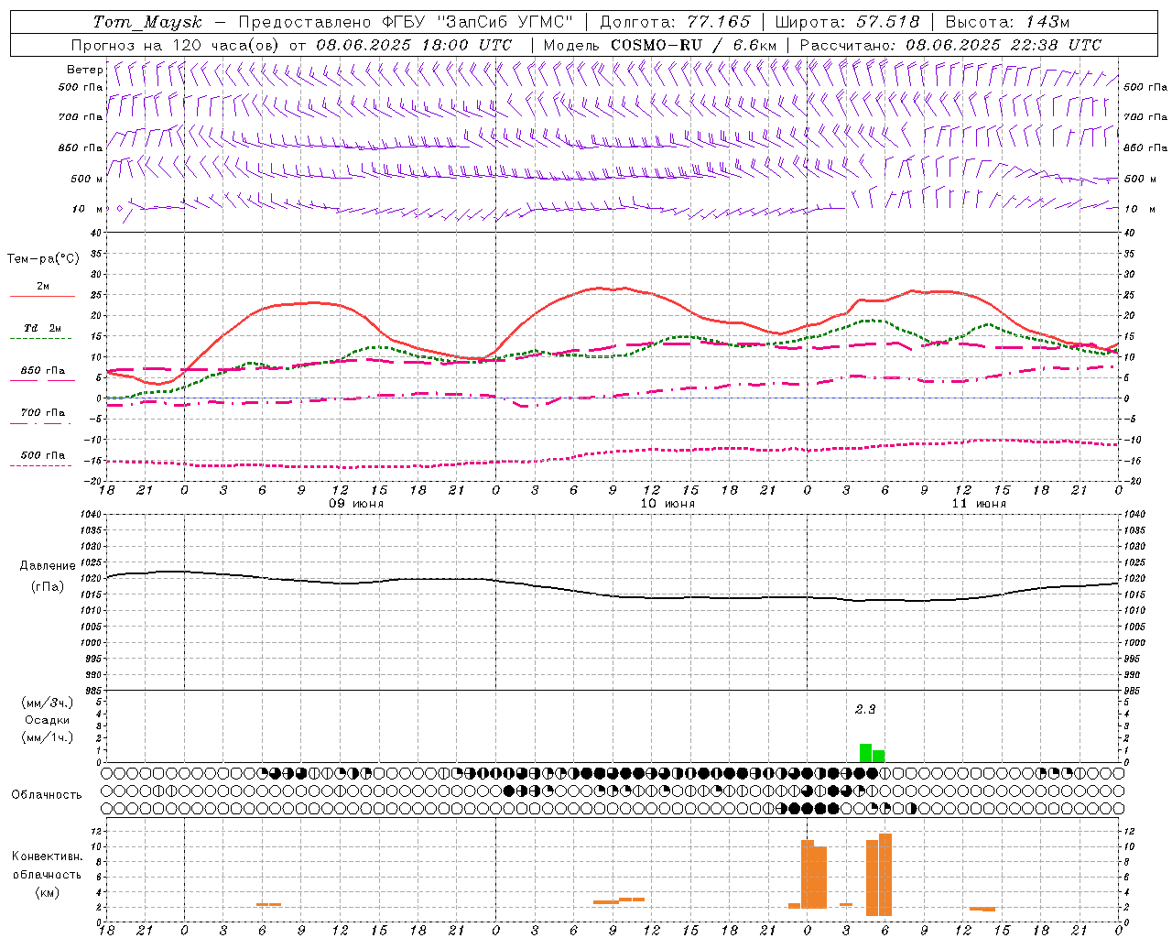Click the 10 м wind level label on left
1172x938 pixels.
(88, 209)
